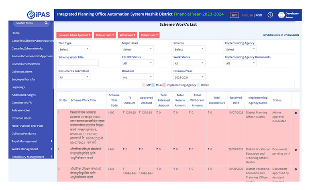Open the Financial Year dropdown
The image size is (310, 190).
(189, 77)
